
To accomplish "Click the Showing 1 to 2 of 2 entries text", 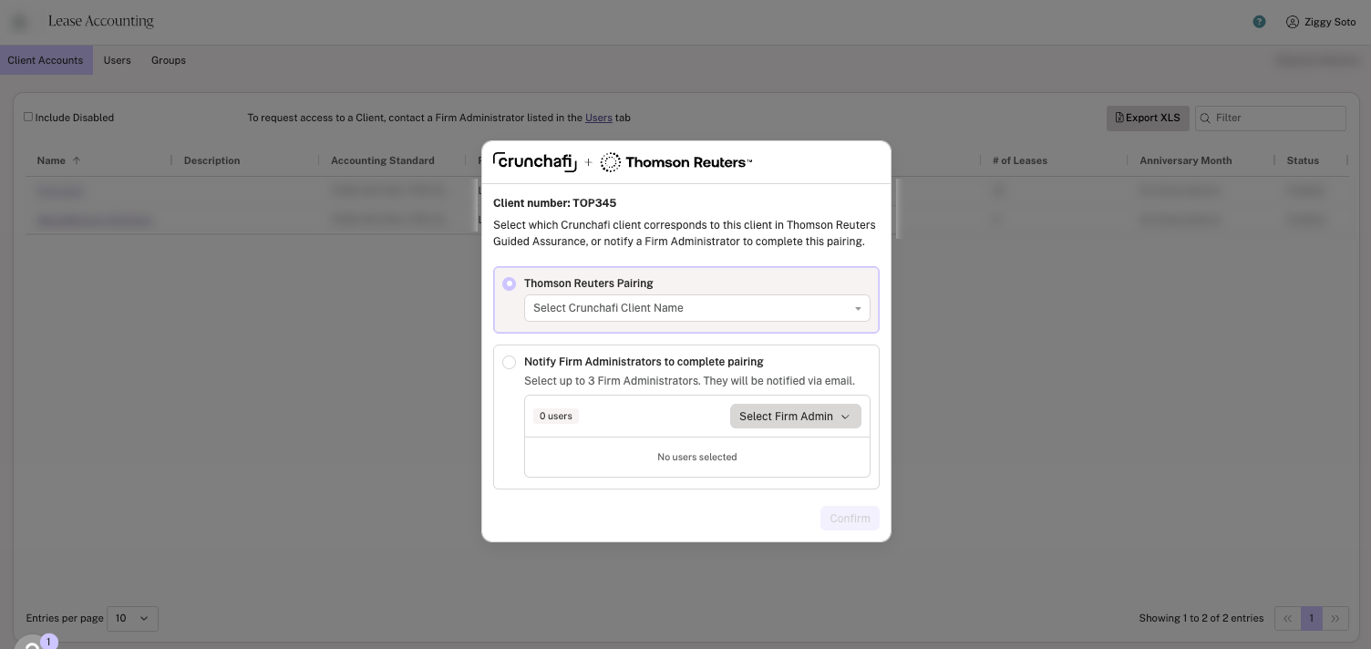I will pos(1201,619).
